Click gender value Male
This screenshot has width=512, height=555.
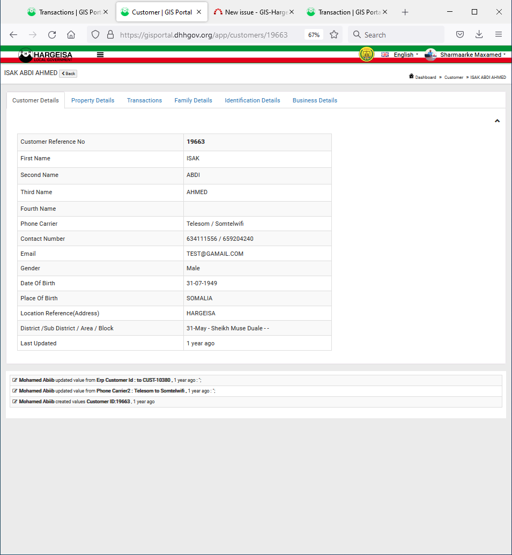pyautogui.click(x=193, y=268)
